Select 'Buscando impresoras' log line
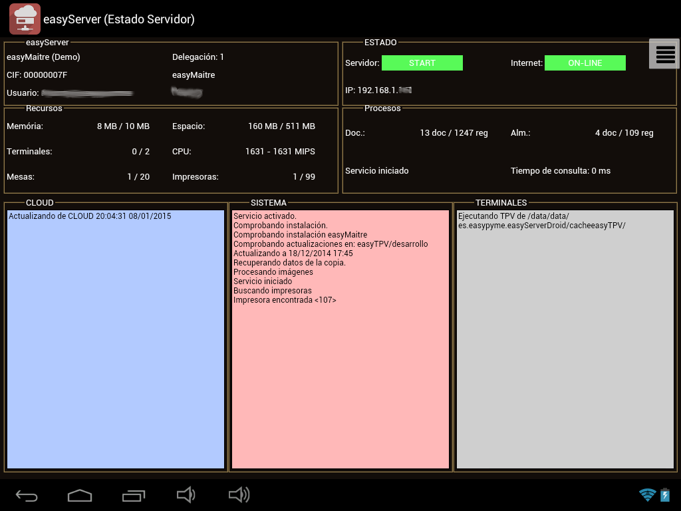The width and height of the screenshot is (681, 511). [x=273, y=291]
